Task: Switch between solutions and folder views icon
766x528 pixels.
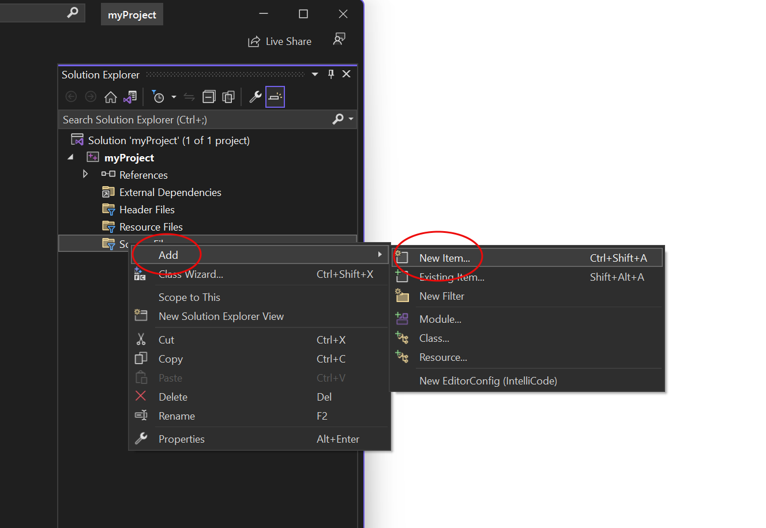Action: click(130, 97)
